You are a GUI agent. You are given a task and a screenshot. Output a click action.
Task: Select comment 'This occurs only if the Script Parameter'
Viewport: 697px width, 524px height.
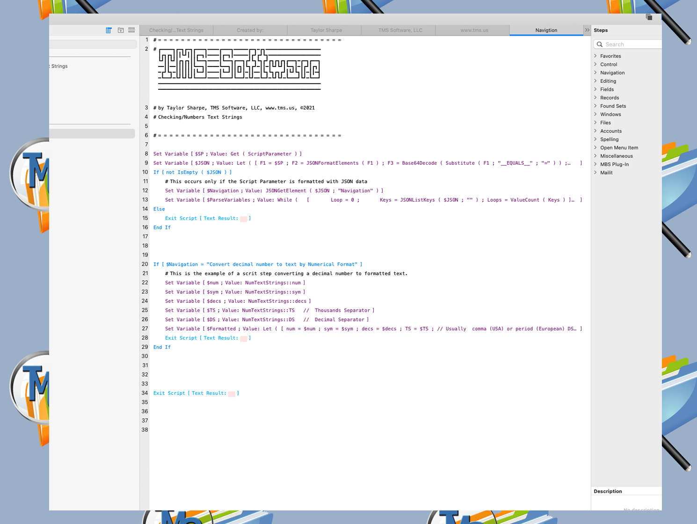click(x=266, y=182)
